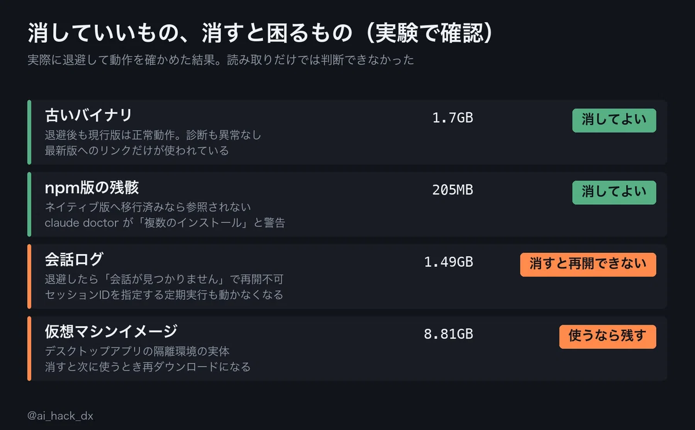695x430 pixels.
Task: Click the orange accent bar of 会話ログ
Action: (x=29, y=277)
